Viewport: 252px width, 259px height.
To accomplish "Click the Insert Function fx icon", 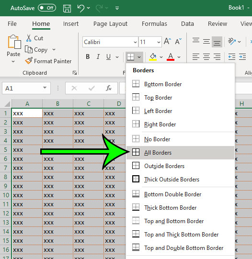I will [109, 88].
